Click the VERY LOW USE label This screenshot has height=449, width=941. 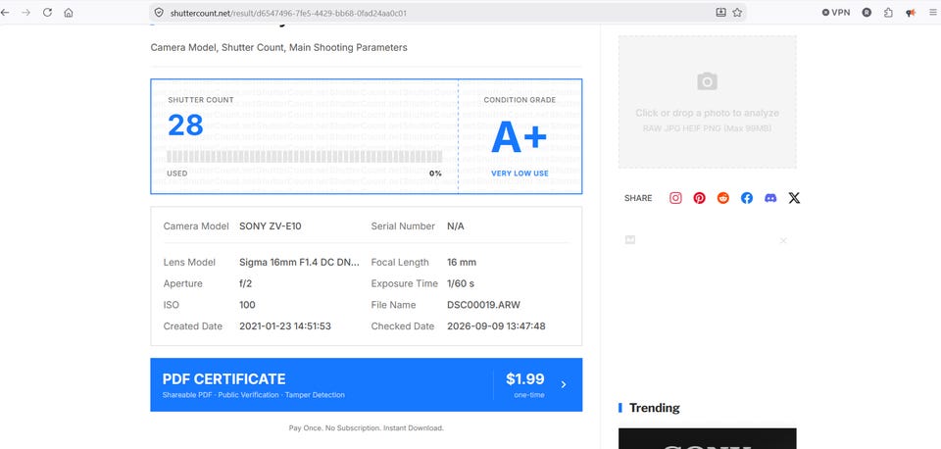pos(520,174)
